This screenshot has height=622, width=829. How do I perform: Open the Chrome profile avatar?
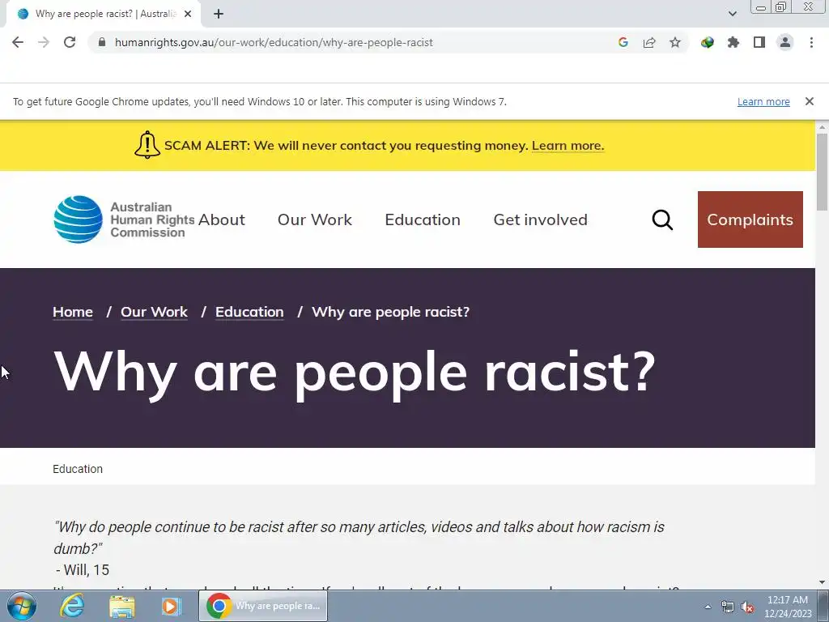coord(785,42)
